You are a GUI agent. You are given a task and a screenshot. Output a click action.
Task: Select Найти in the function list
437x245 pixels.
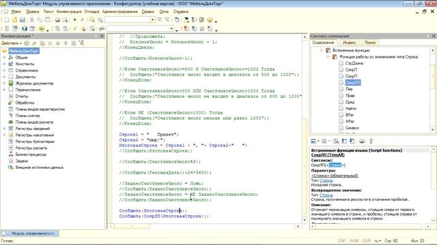click(x=351, y=109)
